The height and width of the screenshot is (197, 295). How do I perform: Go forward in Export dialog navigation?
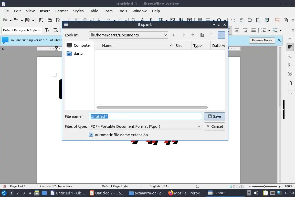click(183, 35)
